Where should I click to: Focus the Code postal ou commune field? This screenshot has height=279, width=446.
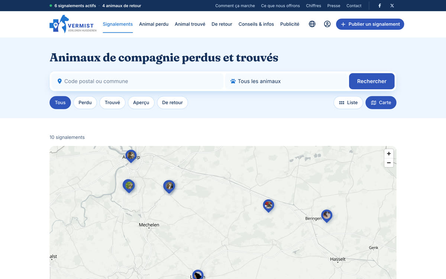[138, 81]
